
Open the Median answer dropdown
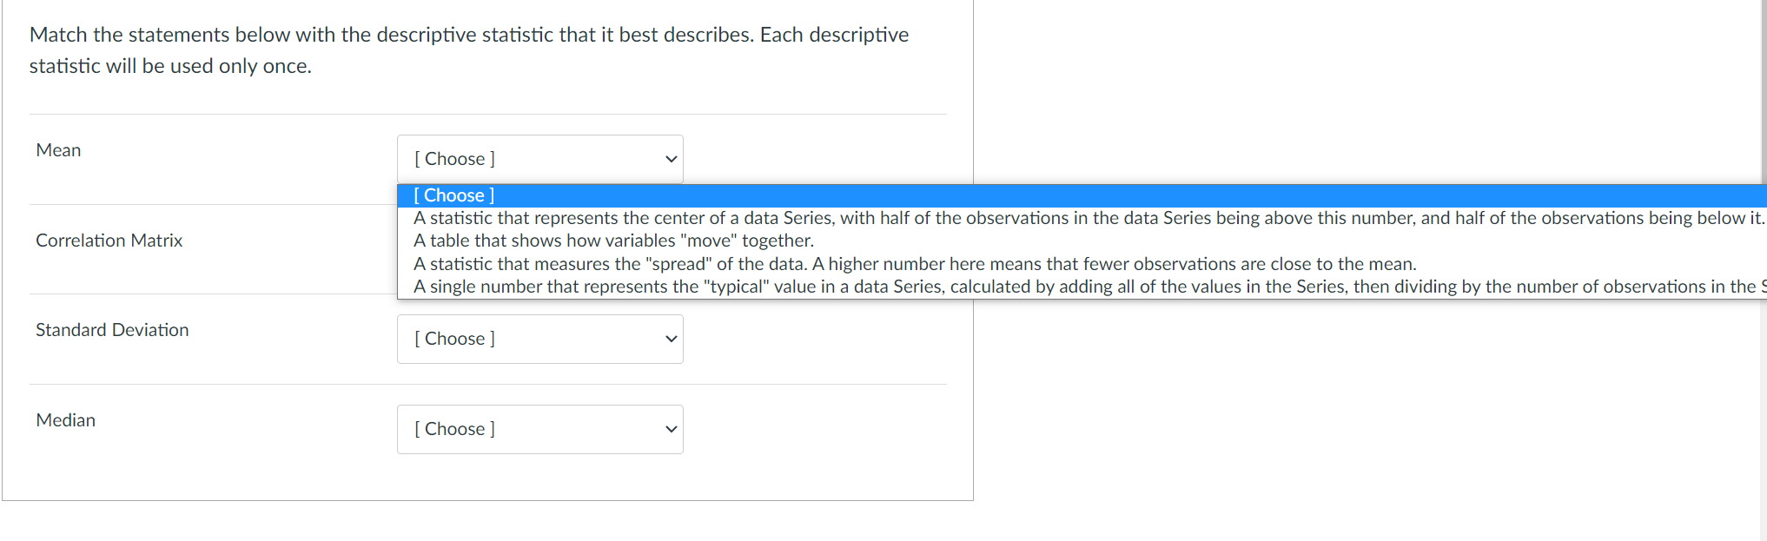tap(540, 429)
